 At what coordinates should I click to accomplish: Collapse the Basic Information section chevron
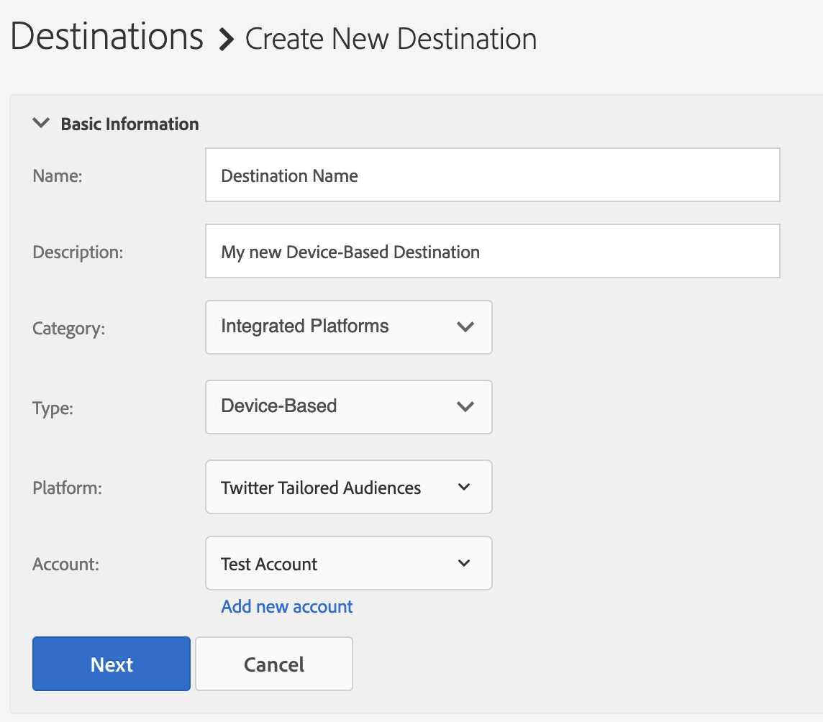click(42, 124)
